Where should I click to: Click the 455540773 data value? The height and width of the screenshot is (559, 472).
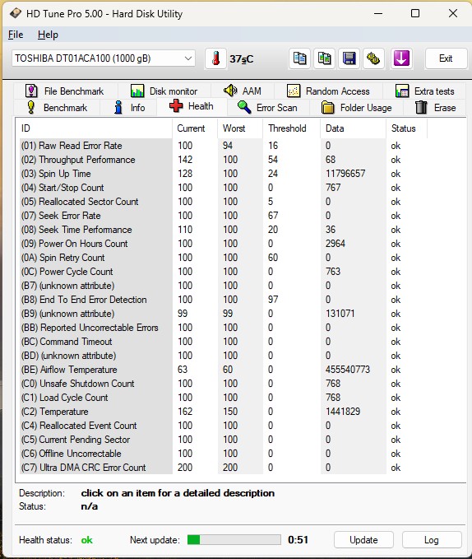click(x=348, y=370)
